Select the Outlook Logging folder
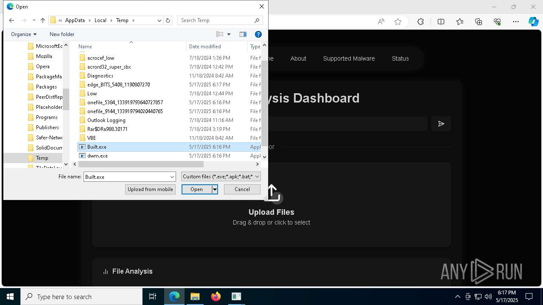Viewport: 543px width, 305px height. click(x=106, y=120)
